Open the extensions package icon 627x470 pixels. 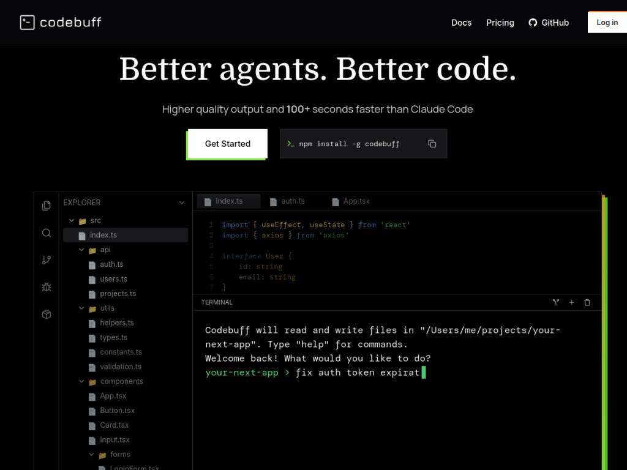point(47,314)
